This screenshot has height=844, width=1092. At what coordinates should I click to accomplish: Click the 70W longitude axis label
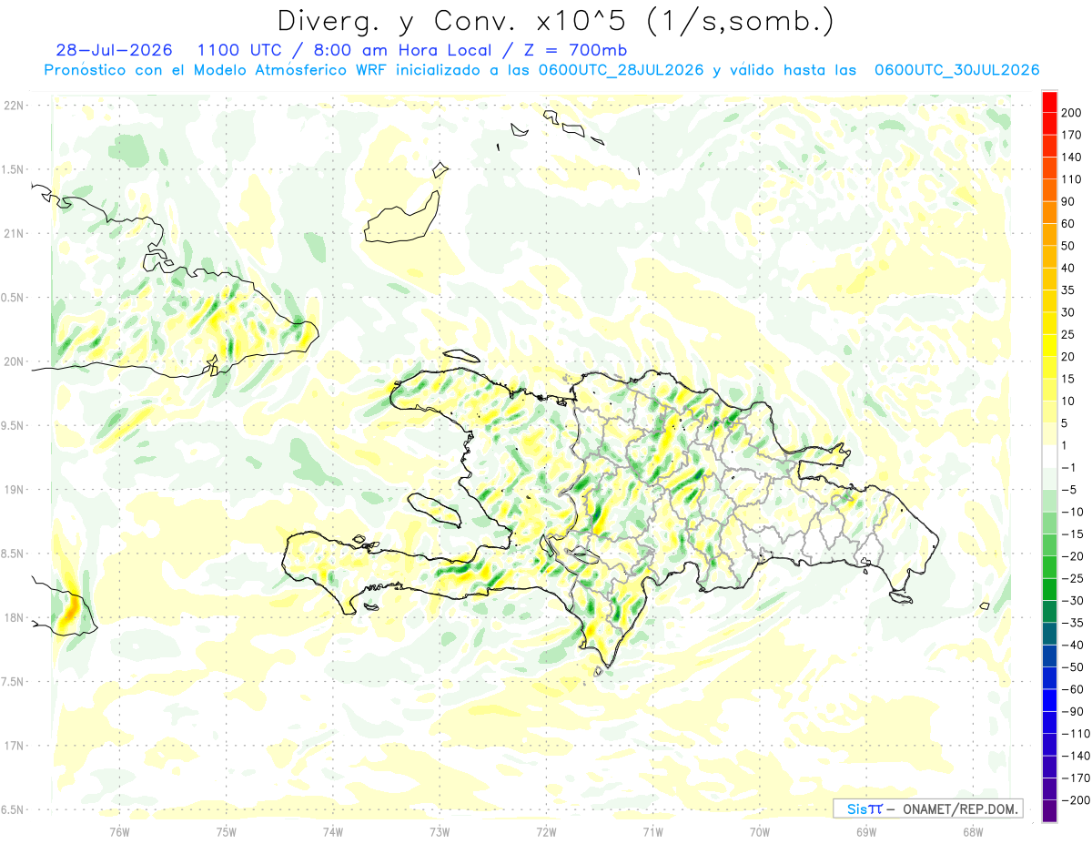(760, 832)
